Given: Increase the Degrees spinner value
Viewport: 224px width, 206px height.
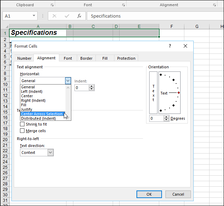Looking at the screenshot, I should 167,117.
